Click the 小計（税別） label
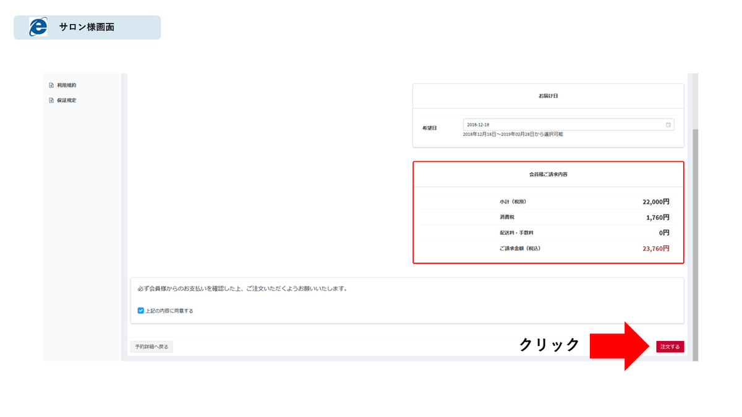The image size is (742, 417). (x=513, y=202)
